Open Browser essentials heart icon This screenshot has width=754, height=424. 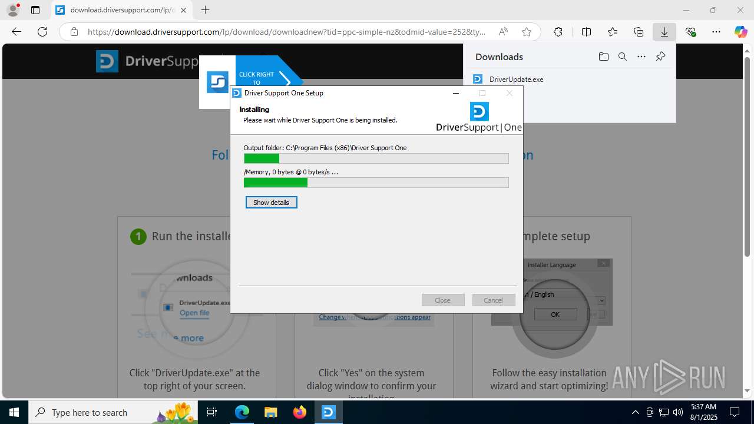click(x=690, y=32)
